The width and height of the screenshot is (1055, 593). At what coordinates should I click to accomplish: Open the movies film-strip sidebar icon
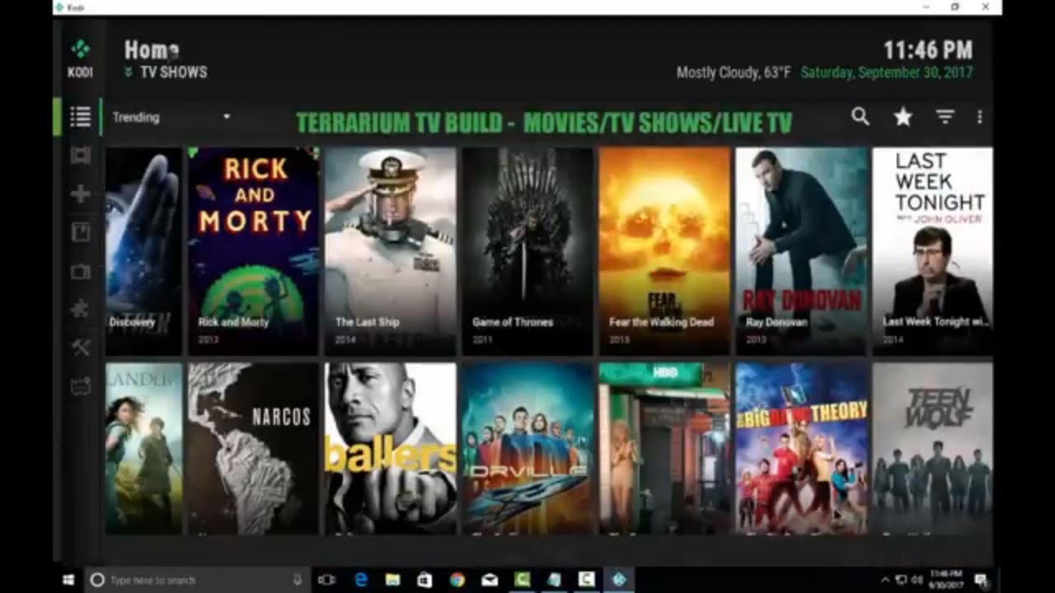[80, 155]
